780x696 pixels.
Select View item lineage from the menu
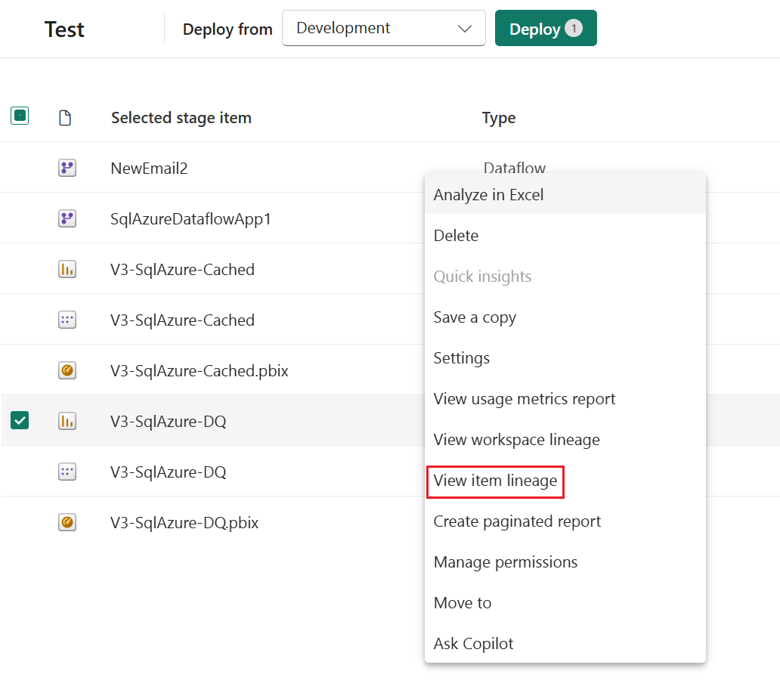coord(494,480)
